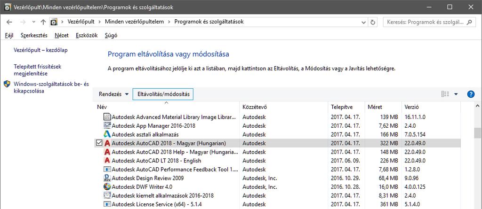
Task: Sort by the Méret column header
Action: tap(383, 107)
